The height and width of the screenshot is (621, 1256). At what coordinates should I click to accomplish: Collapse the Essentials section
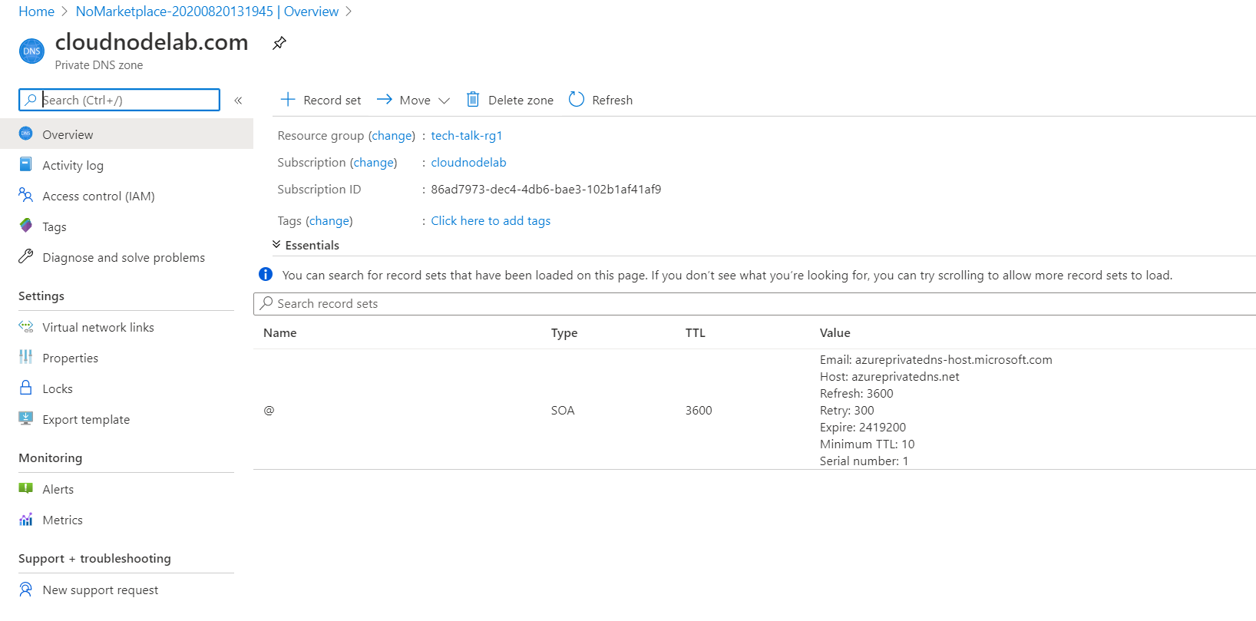pos(276,244)
